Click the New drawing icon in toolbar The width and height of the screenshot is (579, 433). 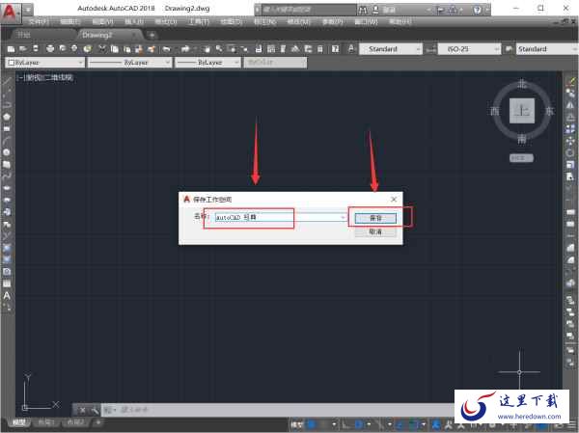(11, 49)
